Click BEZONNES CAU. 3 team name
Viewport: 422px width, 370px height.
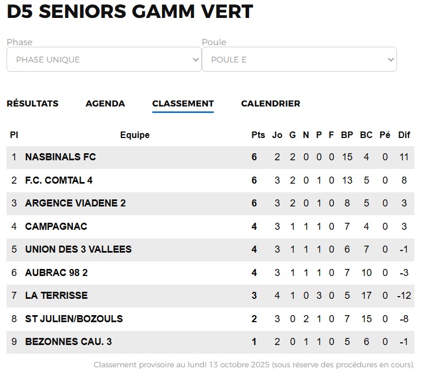pyautogui.click(x=69, y=342)
